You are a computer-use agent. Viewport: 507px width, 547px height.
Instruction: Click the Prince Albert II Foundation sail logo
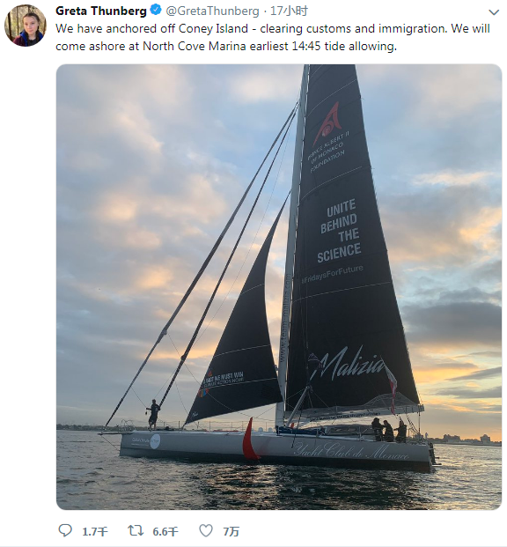point(328,137)
